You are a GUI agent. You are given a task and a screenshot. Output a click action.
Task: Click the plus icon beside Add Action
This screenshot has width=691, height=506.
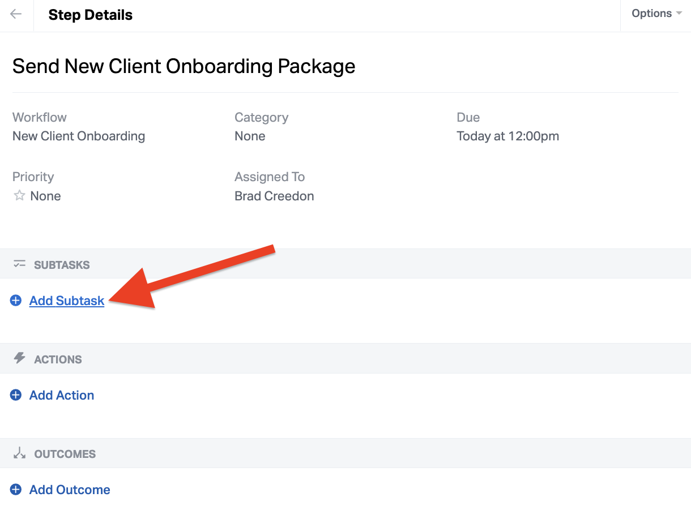16,395
